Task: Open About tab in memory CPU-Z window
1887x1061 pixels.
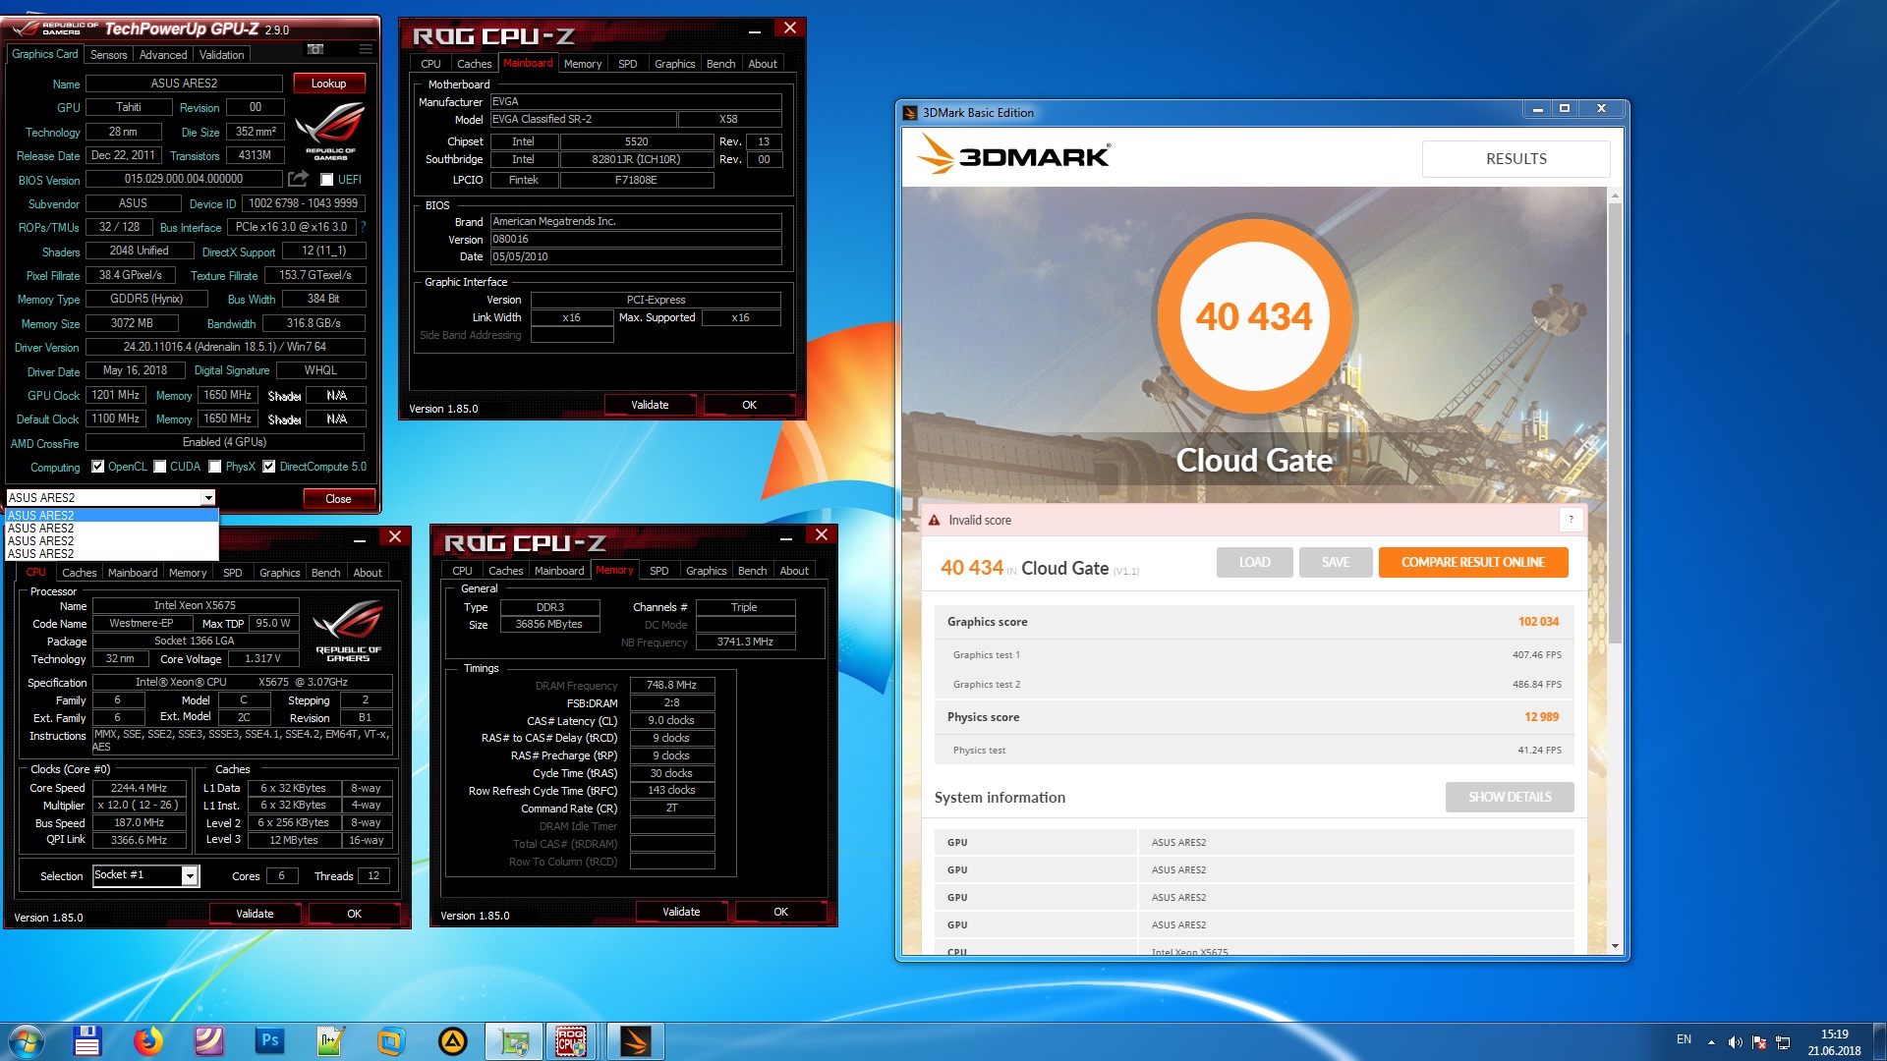Action: pyautogui.click(x=793, y=571)
